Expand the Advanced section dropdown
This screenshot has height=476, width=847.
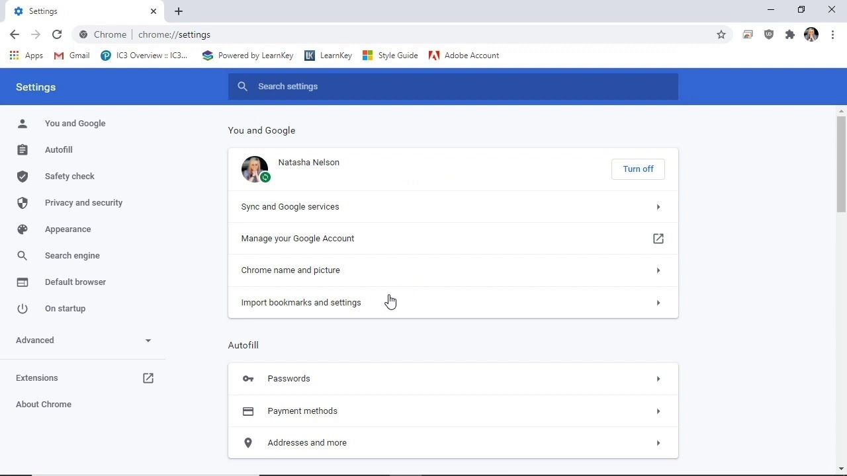tap(83, 340)
